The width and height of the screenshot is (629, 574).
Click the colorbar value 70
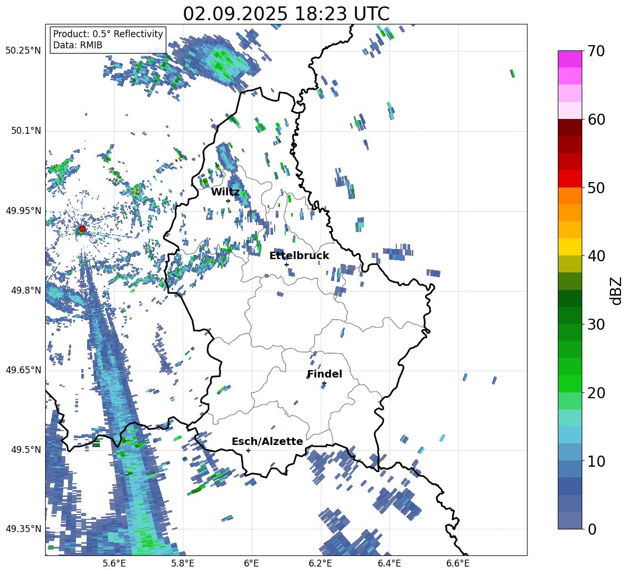pyautogui.click(x=597, y=51)
